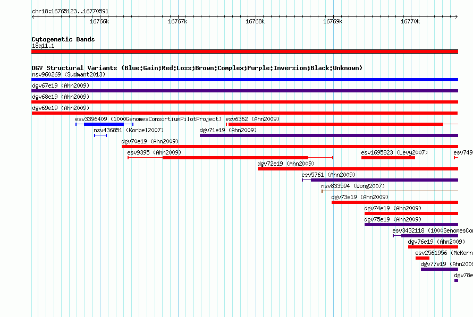473x317 pixels.
Task: Click the esv749 truncated red feature marker
Action: tap(456, 158)
